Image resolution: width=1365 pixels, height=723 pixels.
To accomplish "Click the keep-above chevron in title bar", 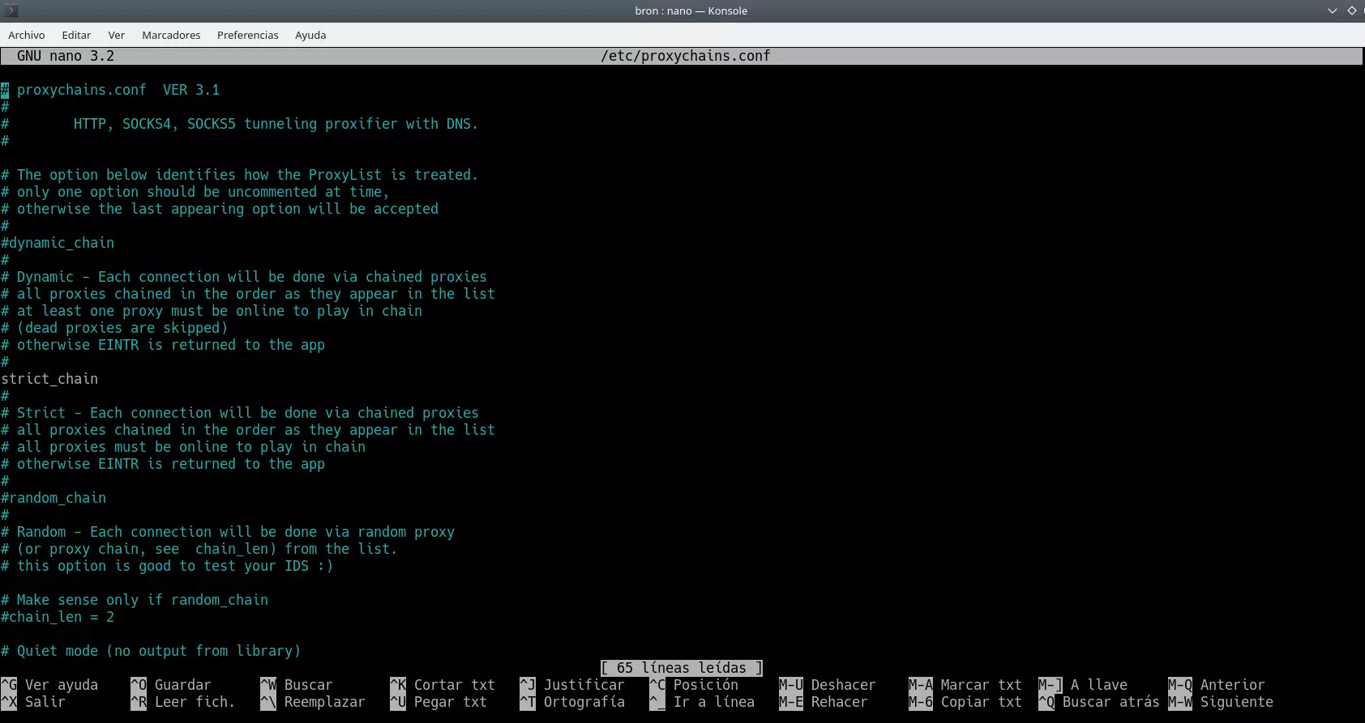I will (1333, 11).
